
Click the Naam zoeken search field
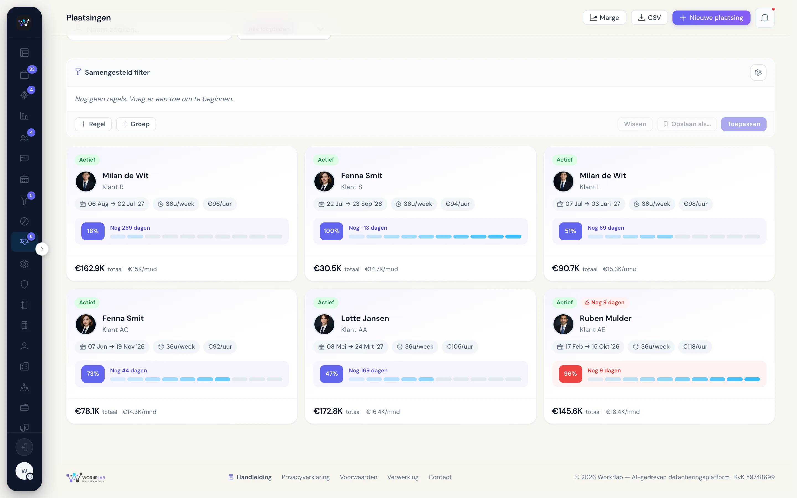tap(149, 30)
